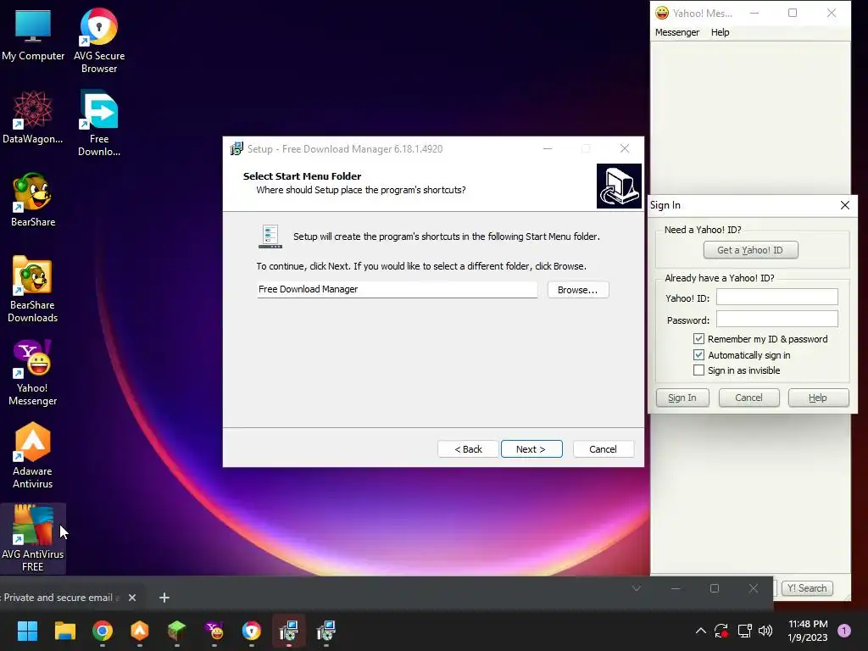Image resolution: width=868 pixels, height=651 pixels.
Task: Open the Help menu in Yahoo Messenger
Action: coord(721,32)
